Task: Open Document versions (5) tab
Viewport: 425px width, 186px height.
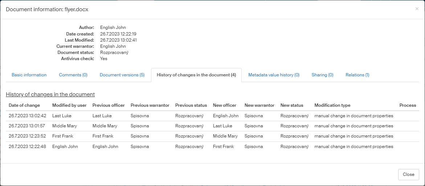Action: click(x=122, y=75)
